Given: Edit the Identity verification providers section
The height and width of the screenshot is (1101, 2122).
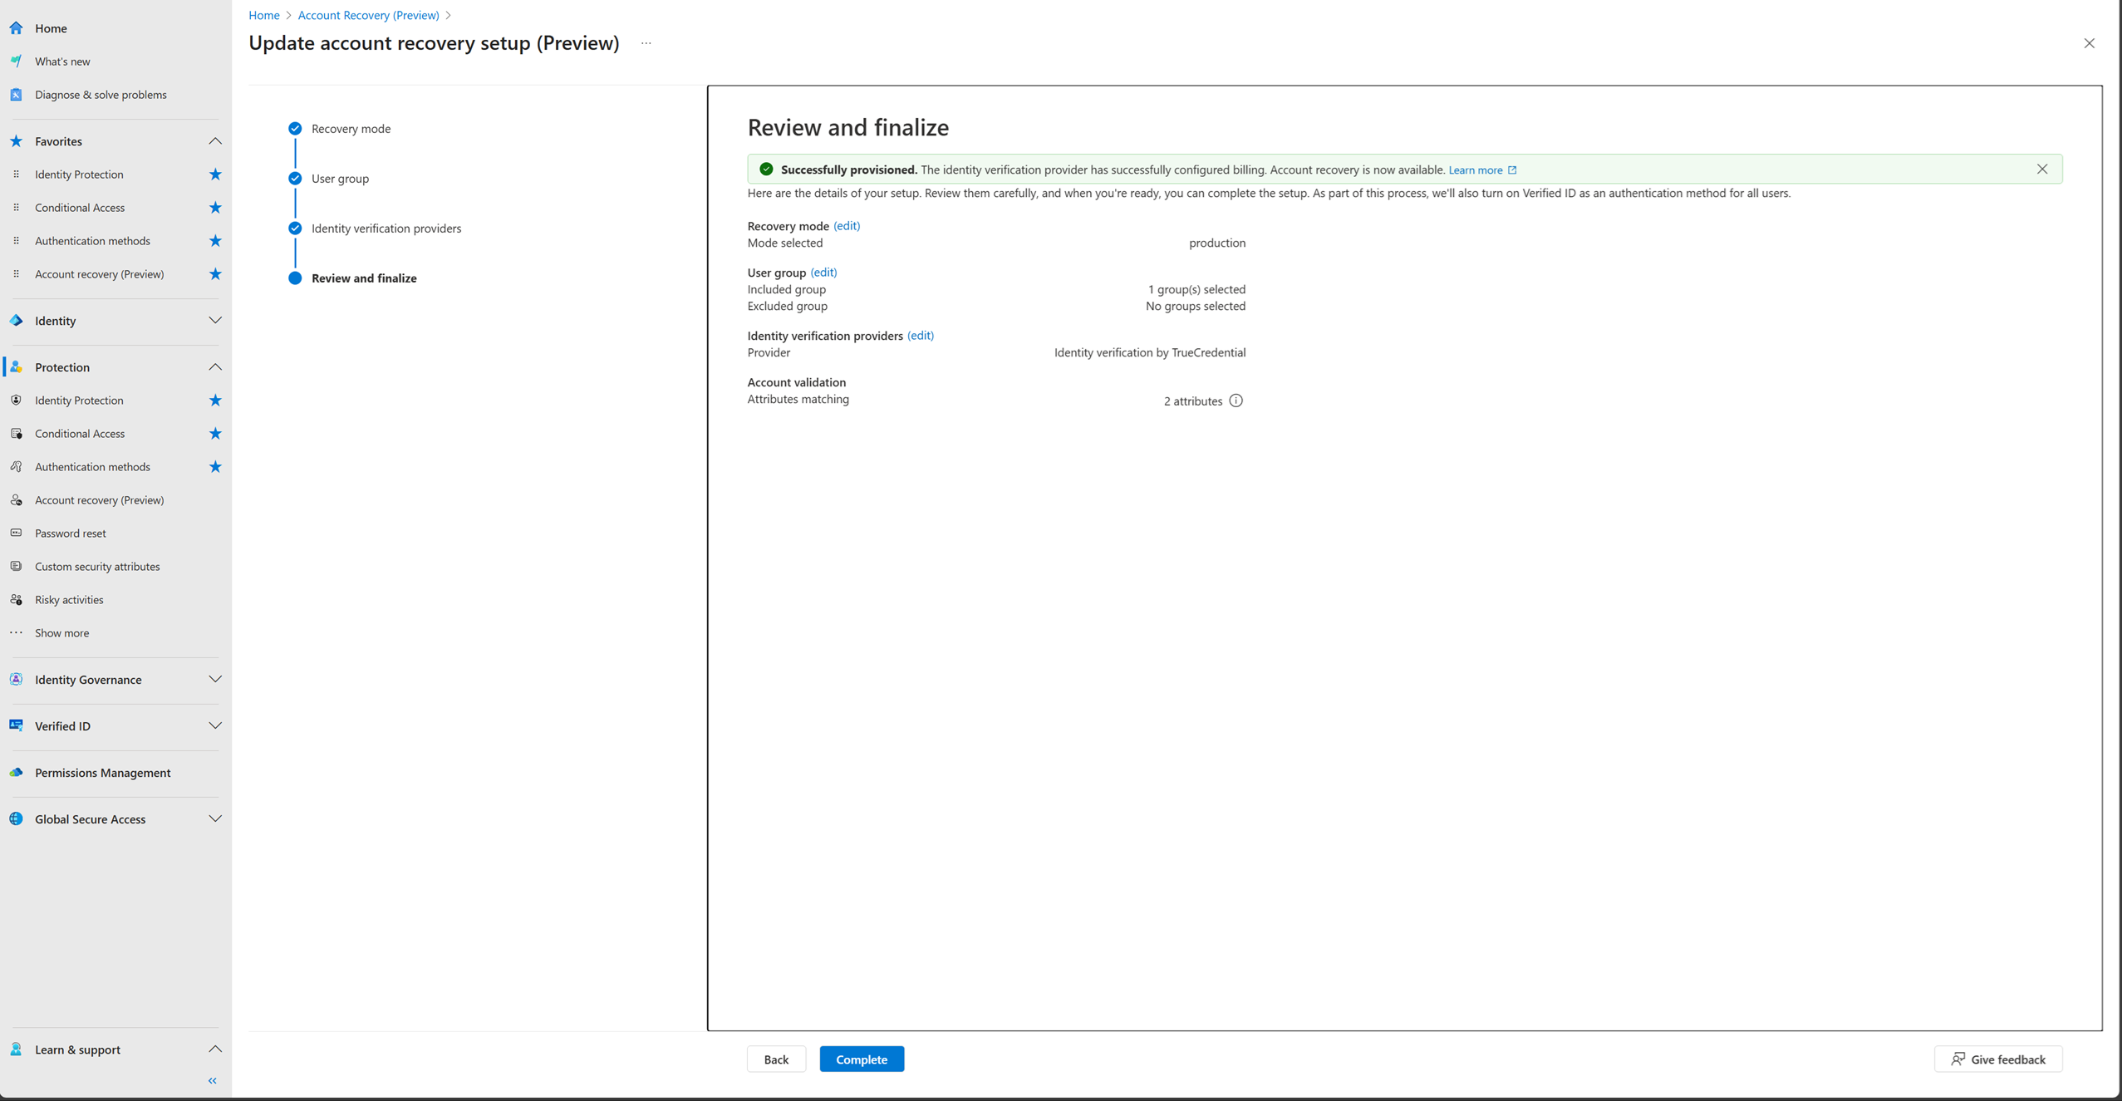Looking at the screenshot, I should click(x=920, y=336).
